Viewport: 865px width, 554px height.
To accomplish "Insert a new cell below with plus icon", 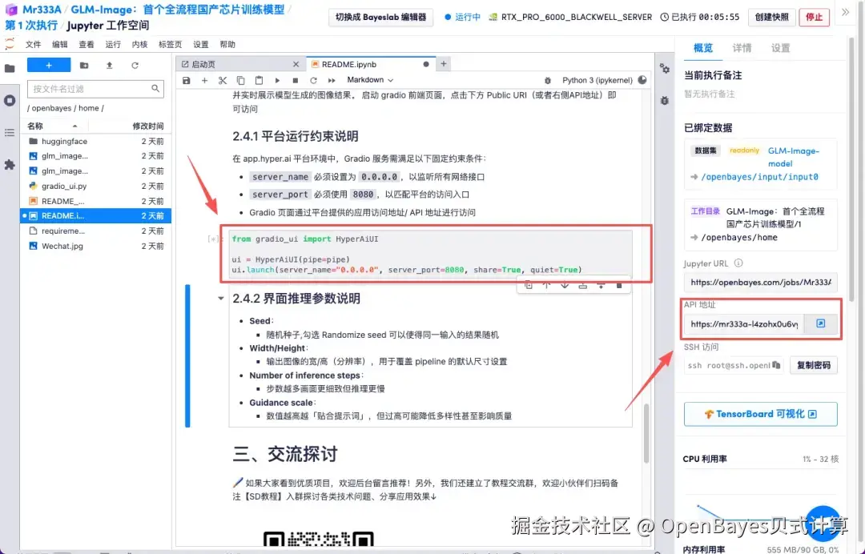I will coord(205,81).
